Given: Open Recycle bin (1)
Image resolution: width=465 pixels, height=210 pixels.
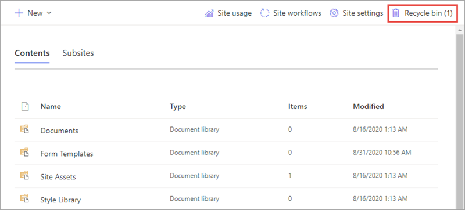Looking at the screenshot, I should (428, 13).
